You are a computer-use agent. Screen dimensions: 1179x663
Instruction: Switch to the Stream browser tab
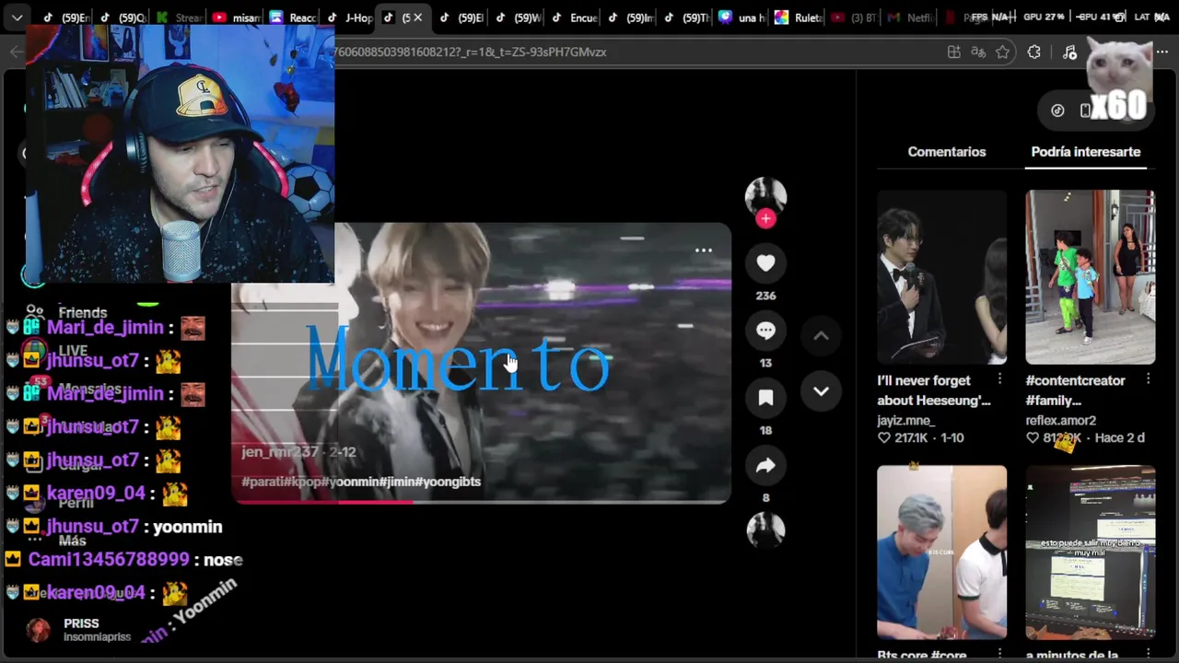(180, 17)
